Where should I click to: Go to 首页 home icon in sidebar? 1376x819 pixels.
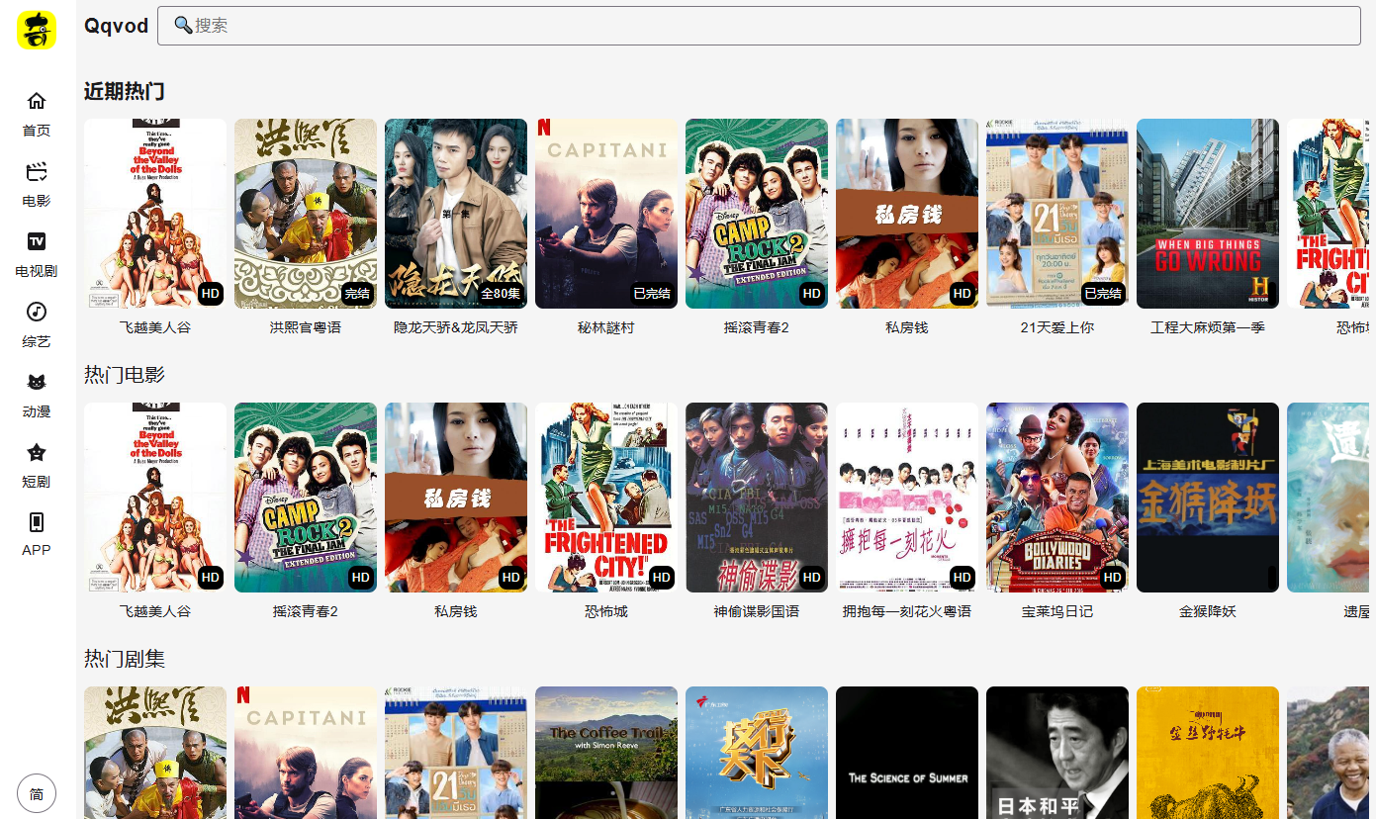pyautogui.click(x=37, y=101)
